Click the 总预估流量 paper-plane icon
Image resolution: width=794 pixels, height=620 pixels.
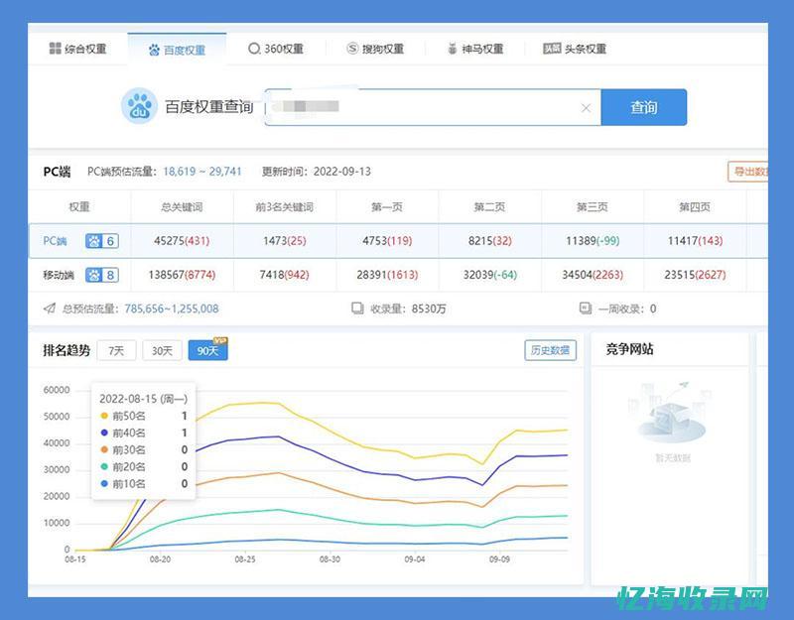(50, 309)
